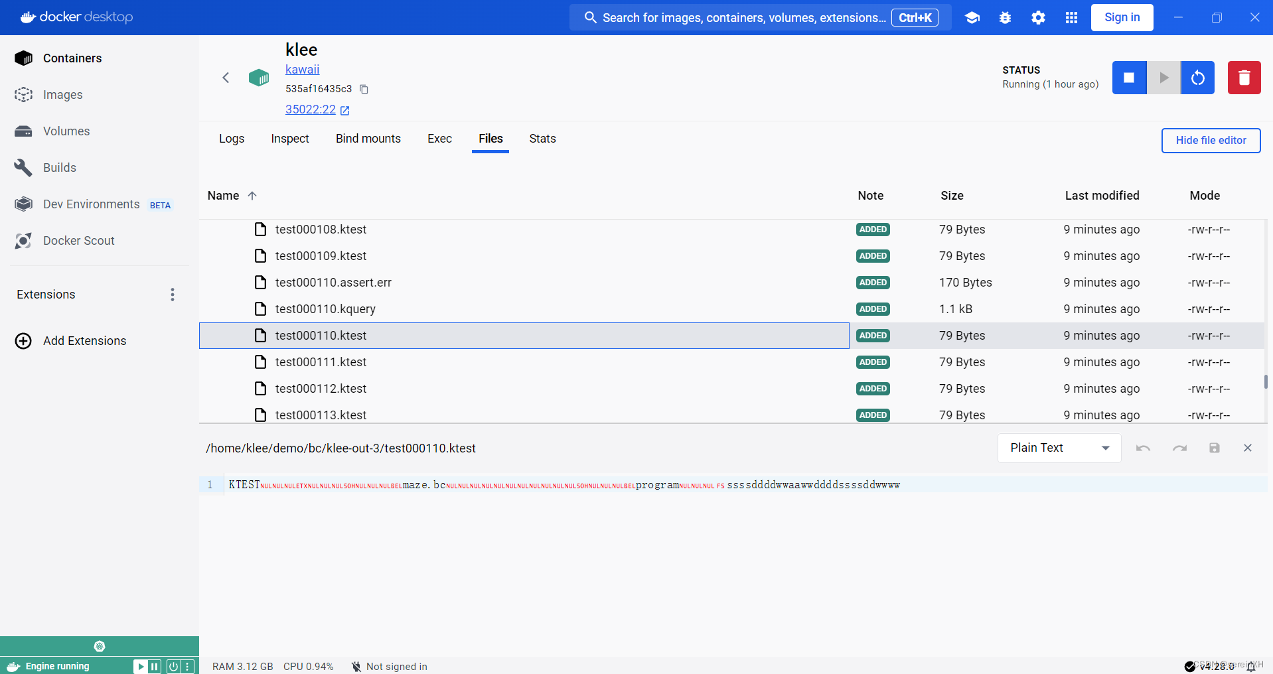Click the klee container image cube icon

(x=259, y=78)
